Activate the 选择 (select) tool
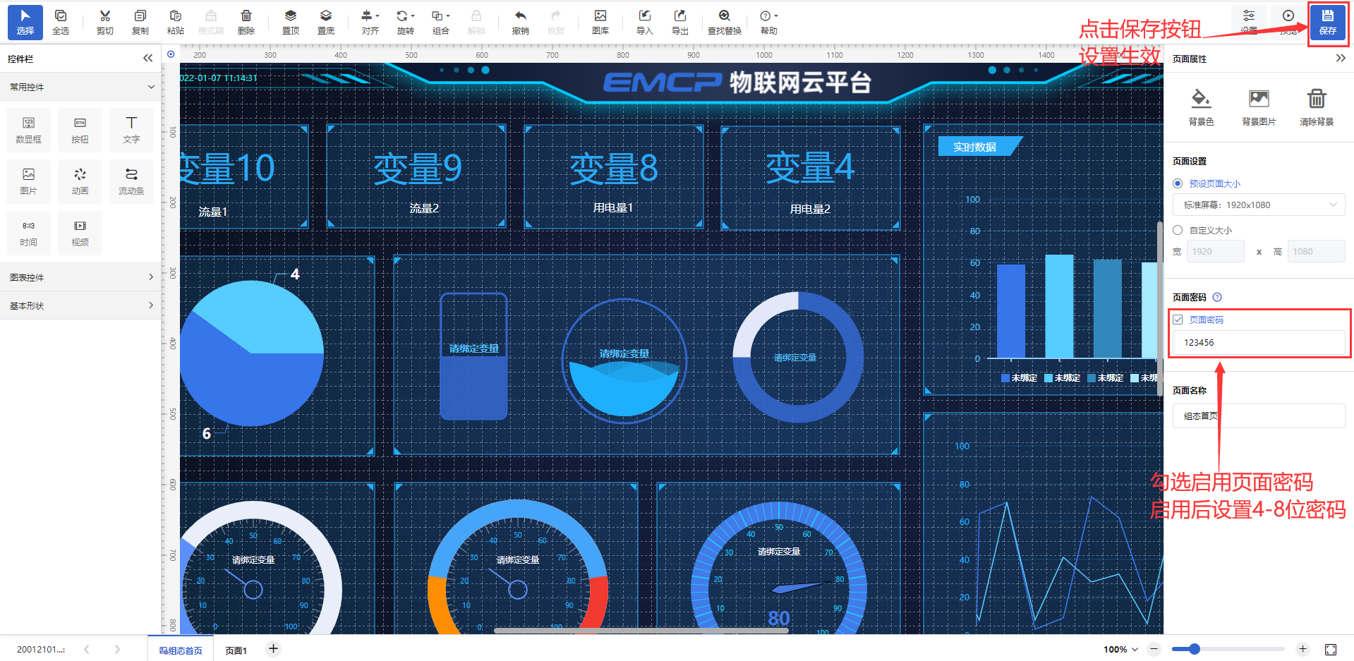Viewport: 1354px width, 661px height. pyautogui.click(x=25, y=22)
